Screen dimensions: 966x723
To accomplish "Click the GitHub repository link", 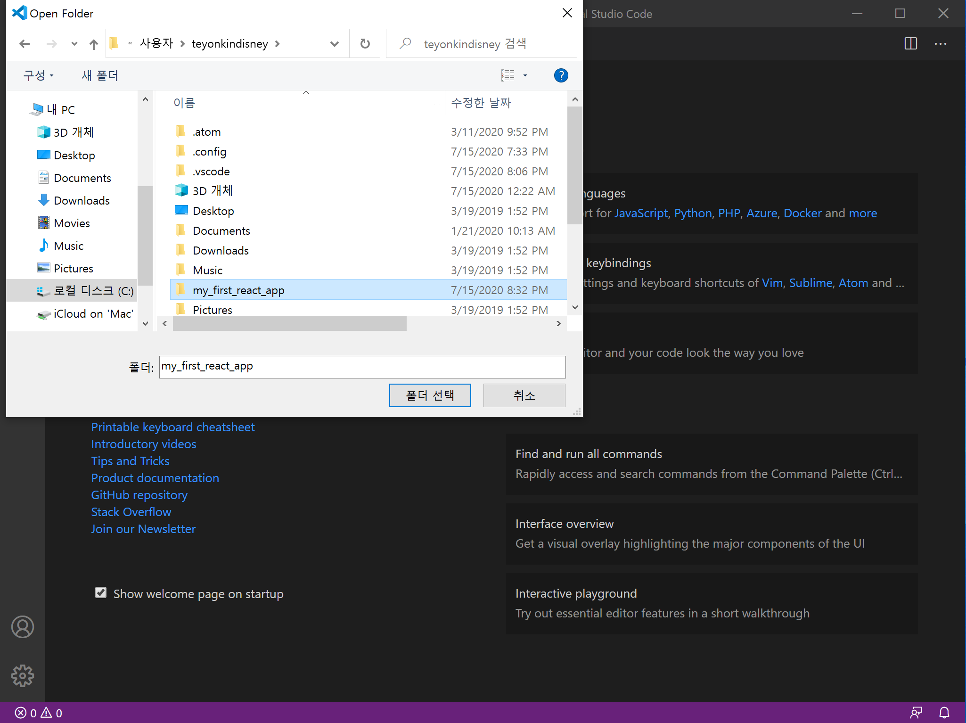I will pos(139,494).
